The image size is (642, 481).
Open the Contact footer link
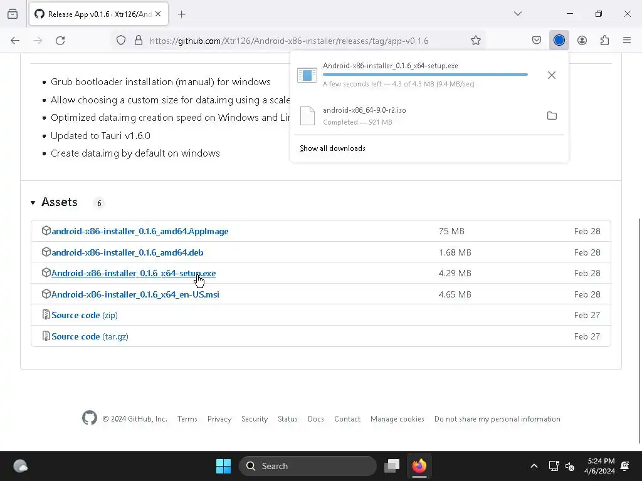pos(347,419)
